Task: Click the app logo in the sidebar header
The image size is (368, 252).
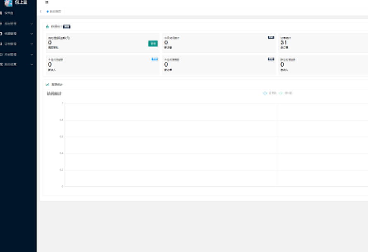Action: point(8,2)
